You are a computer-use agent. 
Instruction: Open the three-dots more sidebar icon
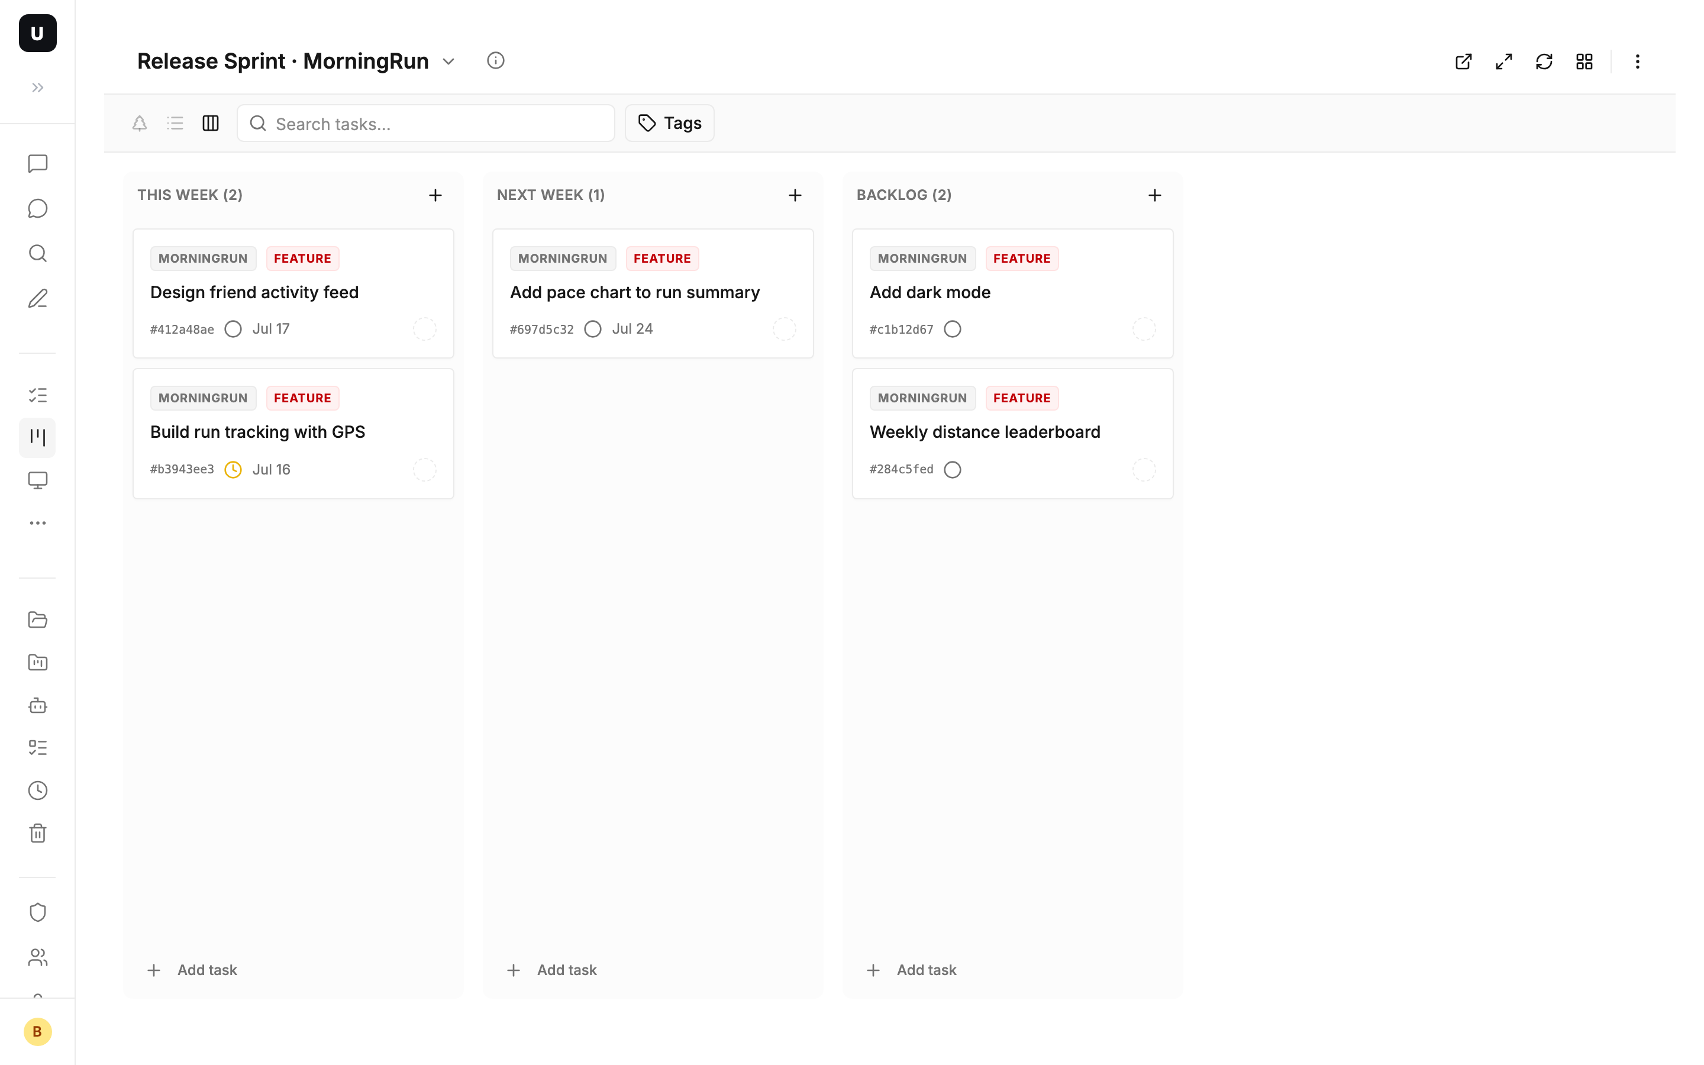(37, 522)
